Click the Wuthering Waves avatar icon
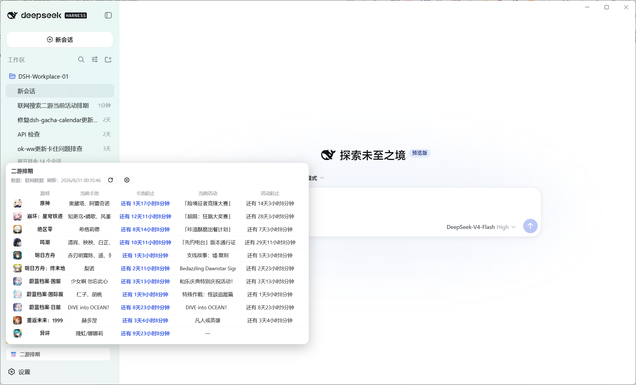Image resolution: width=636 pixels, height=385 pixels. (x=18, y=242)
